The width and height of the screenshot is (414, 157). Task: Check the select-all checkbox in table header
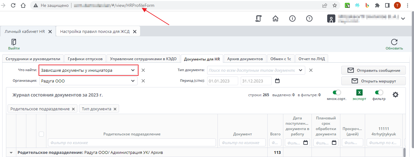[41, 134]
